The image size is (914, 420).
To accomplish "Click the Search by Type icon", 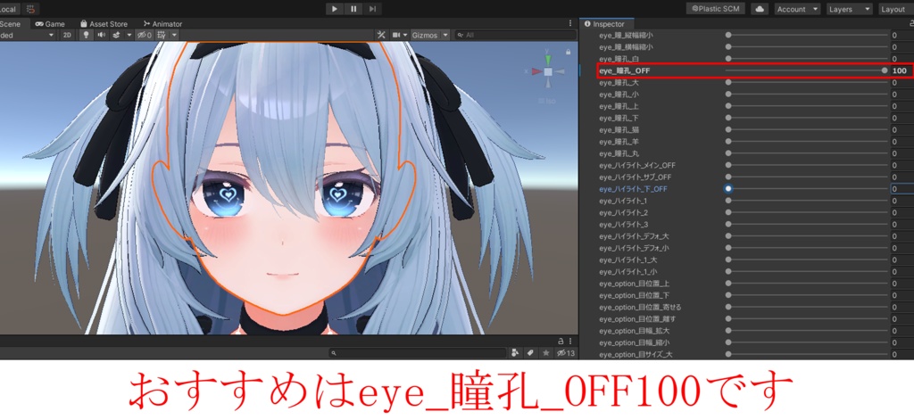I will [515, 353].
